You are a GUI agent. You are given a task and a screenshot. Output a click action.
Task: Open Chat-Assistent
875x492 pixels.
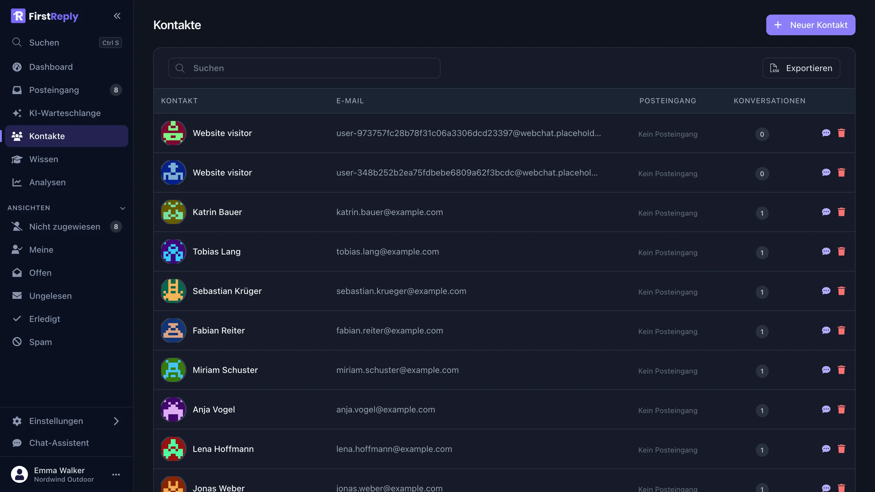(67, 443)
